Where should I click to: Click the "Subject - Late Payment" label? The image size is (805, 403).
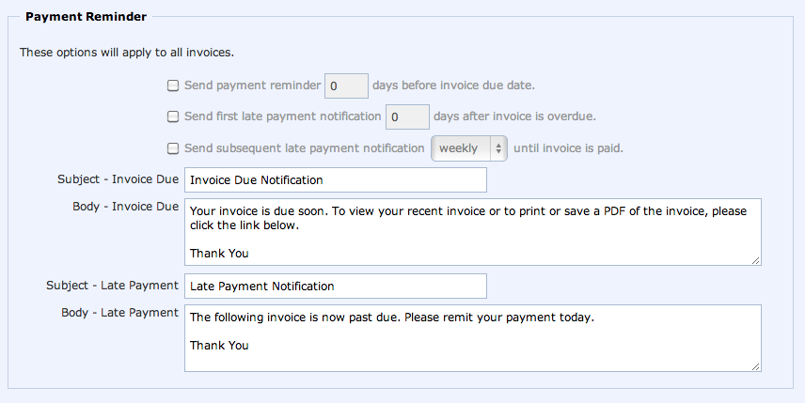pos(112,285)
